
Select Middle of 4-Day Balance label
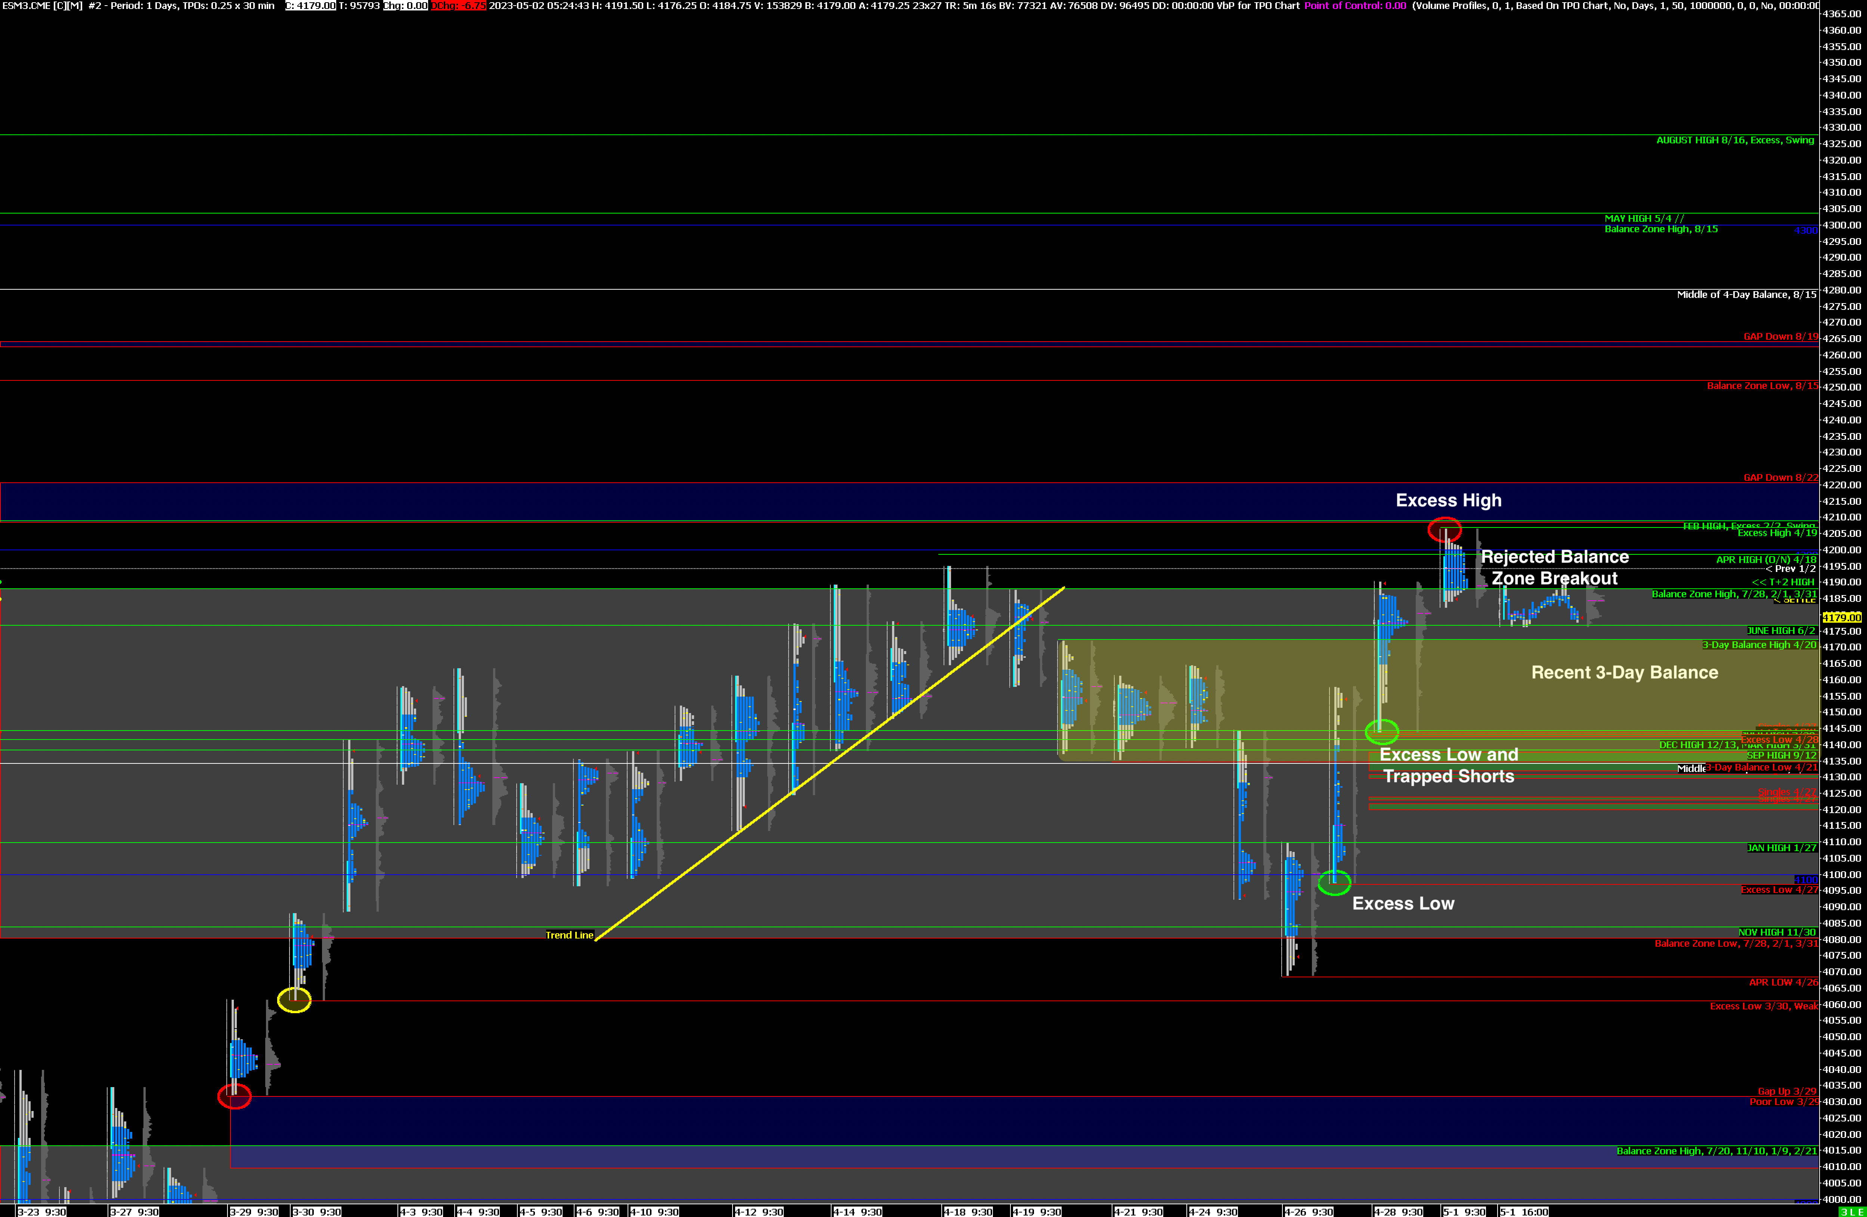pyautogui.click(x=1746, y=295)
